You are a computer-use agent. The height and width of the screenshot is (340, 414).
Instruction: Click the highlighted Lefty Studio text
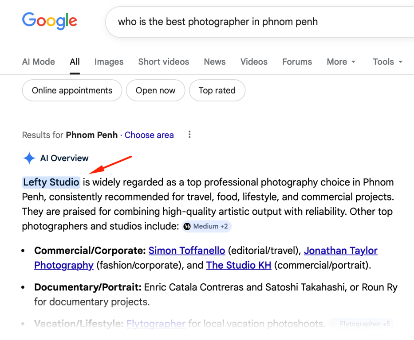point(51,182)
